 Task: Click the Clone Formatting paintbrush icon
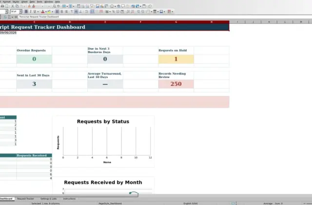pos(29,6)
